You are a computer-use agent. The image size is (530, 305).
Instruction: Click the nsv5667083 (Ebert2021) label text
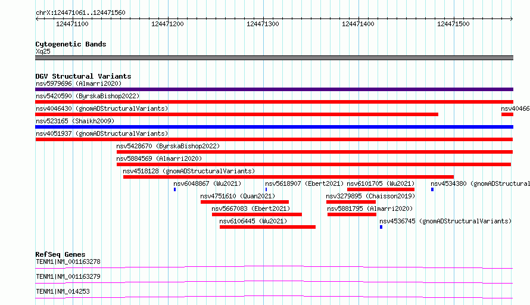click(x=251, y=208)
